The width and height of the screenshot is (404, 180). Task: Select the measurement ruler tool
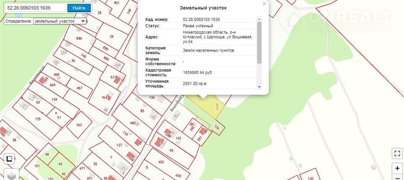point(9,159)
